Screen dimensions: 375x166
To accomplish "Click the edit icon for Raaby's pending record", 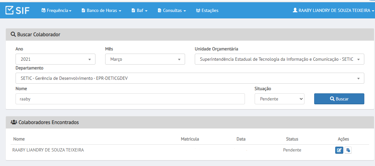I will 339,150.
